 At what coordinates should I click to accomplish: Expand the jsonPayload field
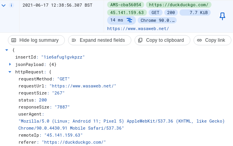click(10, 64)
